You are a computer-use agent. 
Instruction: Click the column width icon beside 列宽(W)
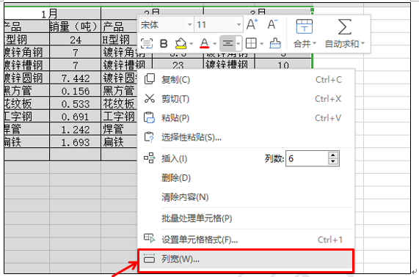[x=149, y=259]
